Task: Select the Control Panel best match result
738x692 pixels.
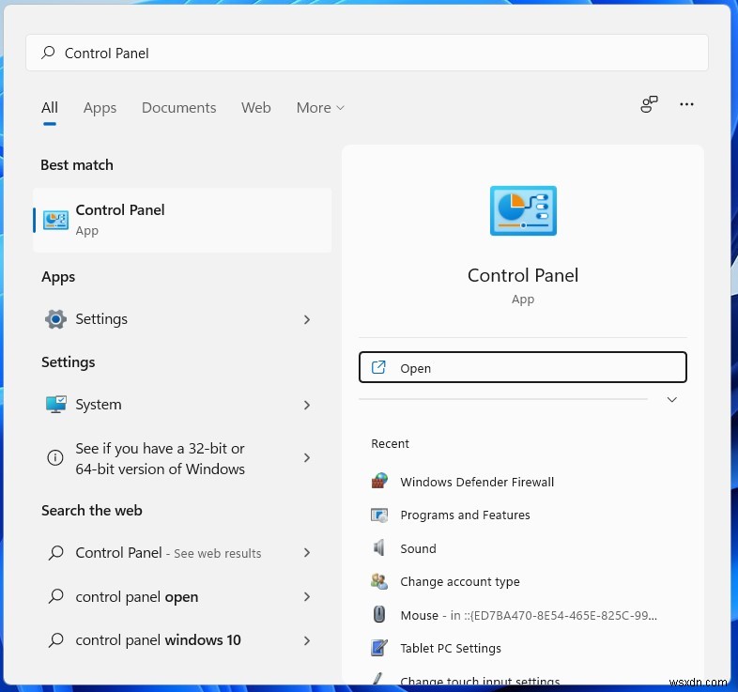Action: [182, 220]
